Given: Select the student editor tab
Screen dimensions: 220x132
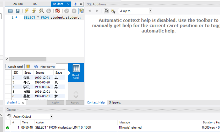Looking at the screenshot, I should (x=58, y=4).
